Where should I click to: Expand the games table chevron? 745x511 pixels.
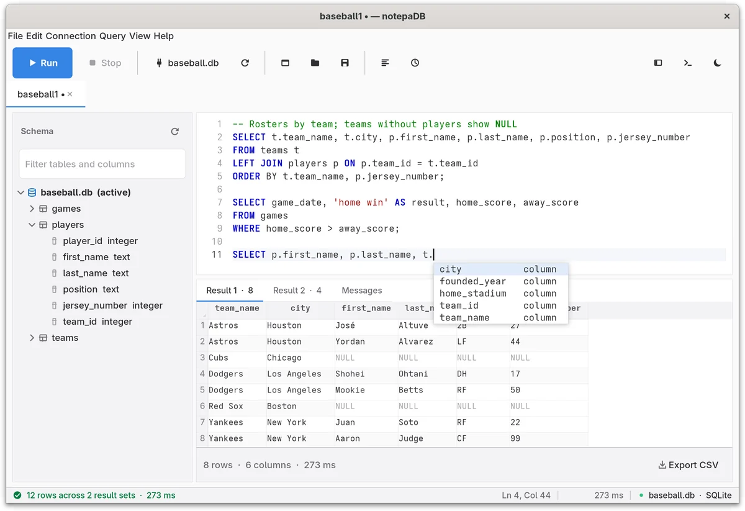coord(32,209)
